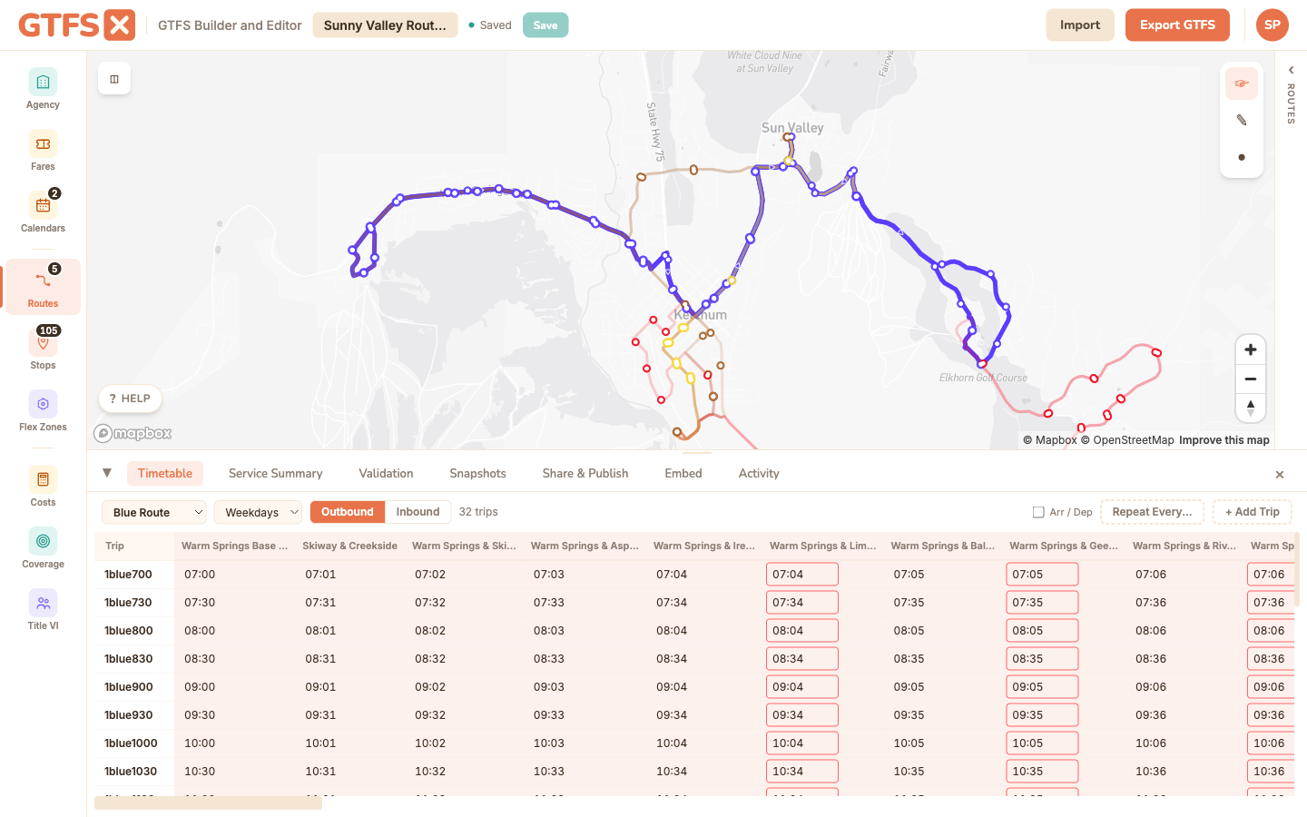This screenshot has height=817, width=1307.
Task: Switch to the Service Summary tab
Action: coord(276,473)
